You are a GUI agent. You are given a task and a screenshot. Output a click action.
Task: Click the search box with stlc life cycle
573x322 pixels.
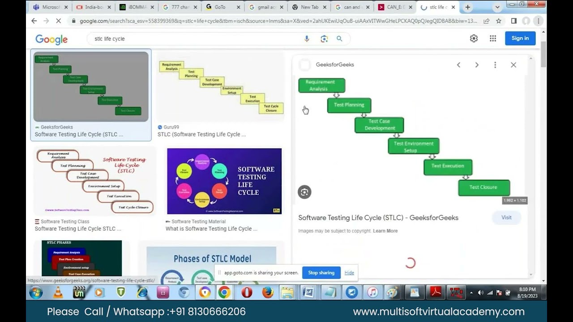pos(197,39)
